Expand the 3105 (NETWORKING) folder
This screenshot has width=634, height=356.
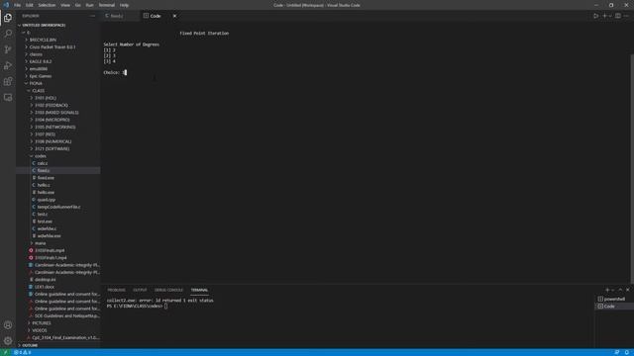tap(55, 127)
